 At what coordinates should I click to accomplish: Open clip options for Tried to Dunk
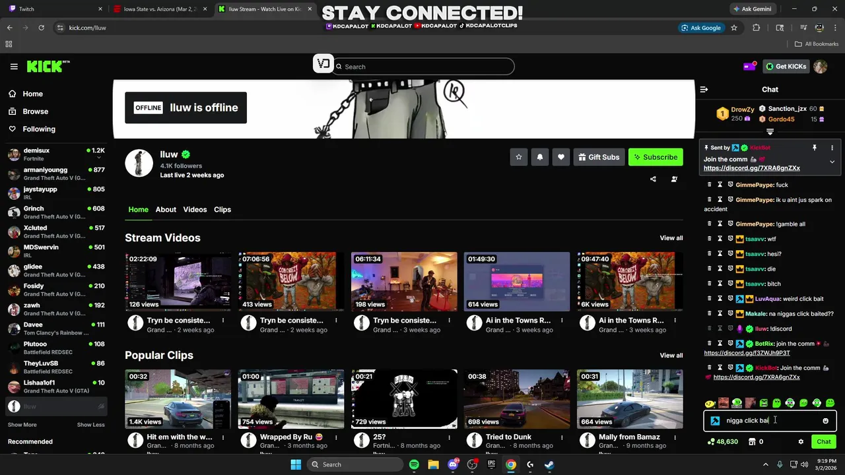click(x=562, y=437)
